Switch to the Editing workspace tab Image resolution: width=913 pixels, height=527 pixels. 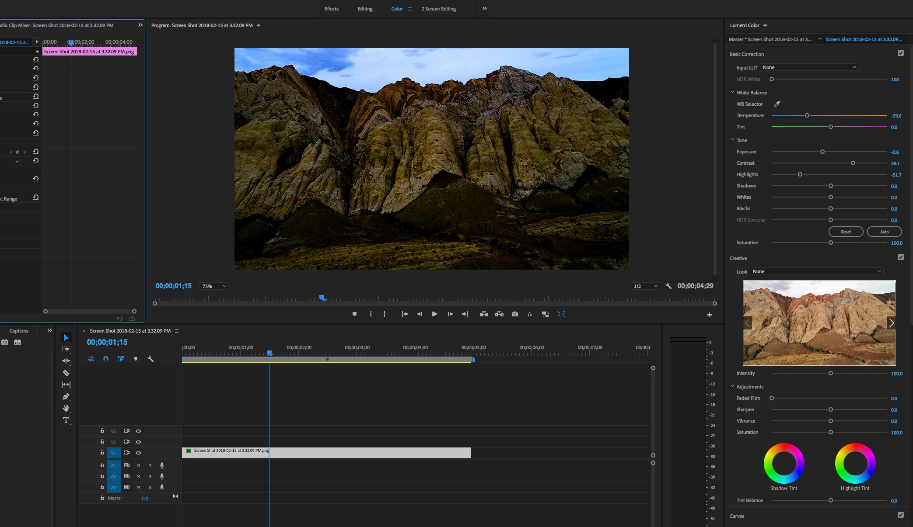(x=365, y=9)
